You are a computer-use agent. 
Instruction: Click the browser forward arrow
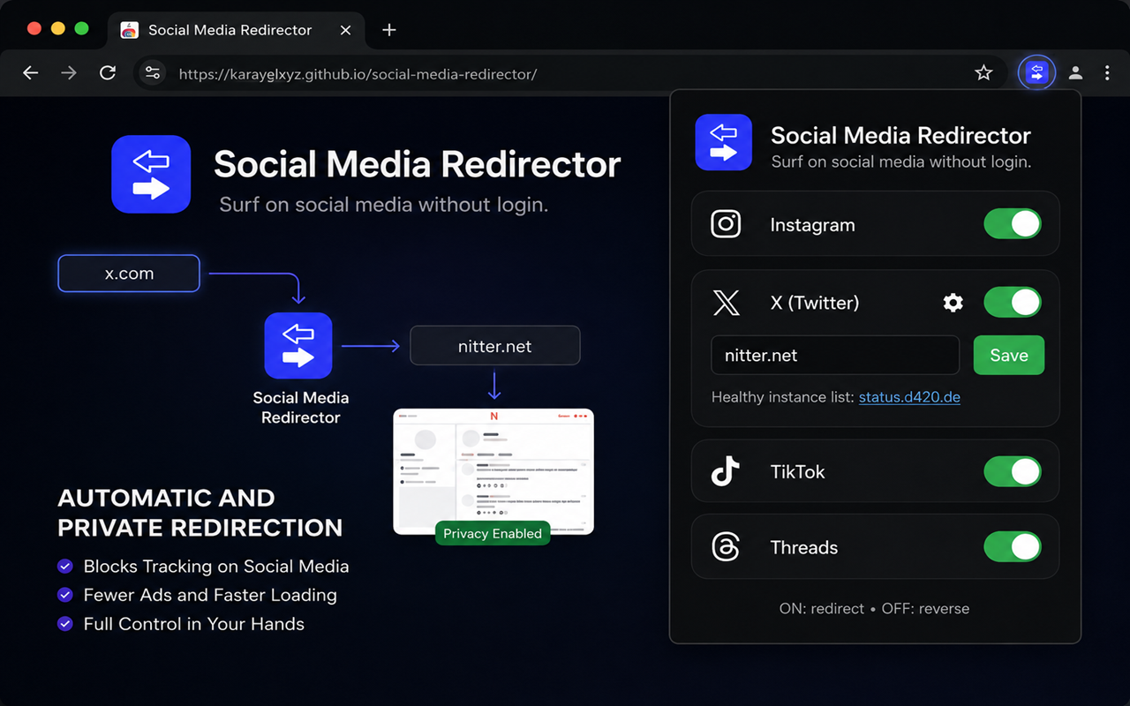pos(69,73)
